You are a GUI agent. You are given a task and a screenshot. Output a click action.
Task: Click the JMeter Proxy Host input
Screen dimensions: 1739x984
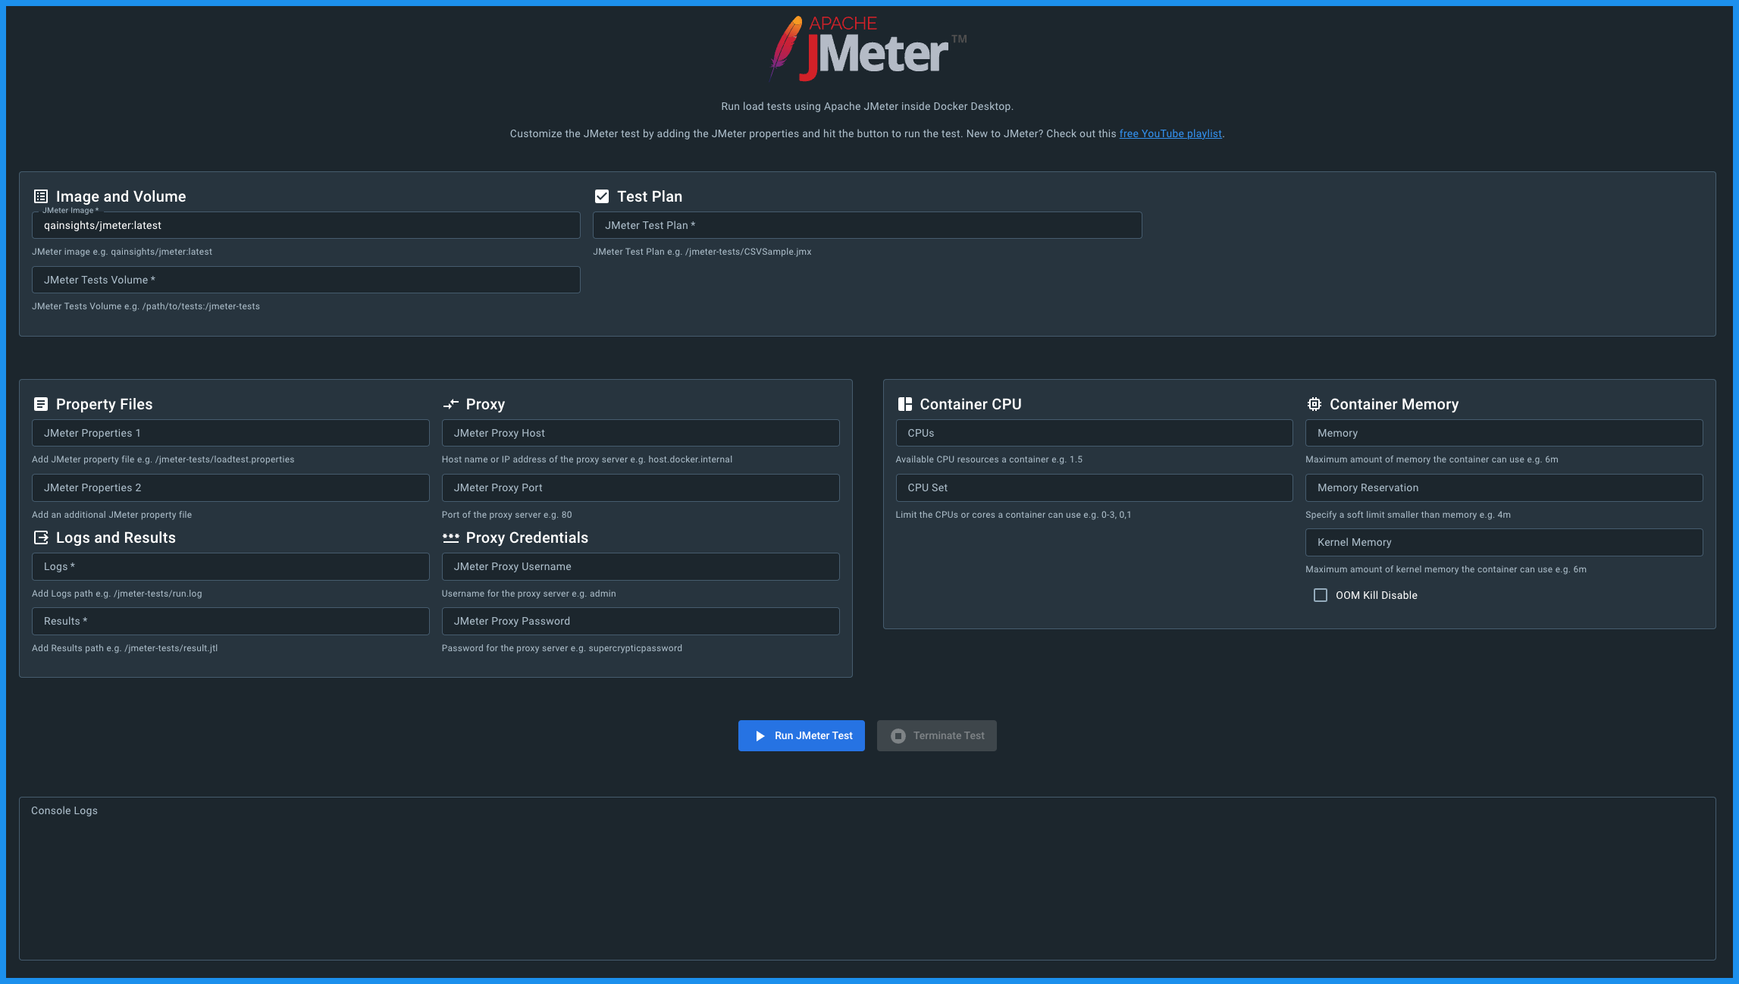pyautogui.click(x=641, y=433)
